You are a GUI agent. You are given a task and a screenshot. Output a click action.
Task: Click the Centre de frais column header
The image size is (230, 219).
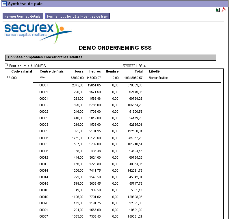click(x=52, y=71)
